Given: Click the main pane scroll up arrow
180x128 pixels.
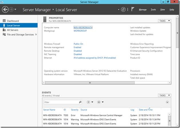Looking at the screenshot, I should [177, 17].
